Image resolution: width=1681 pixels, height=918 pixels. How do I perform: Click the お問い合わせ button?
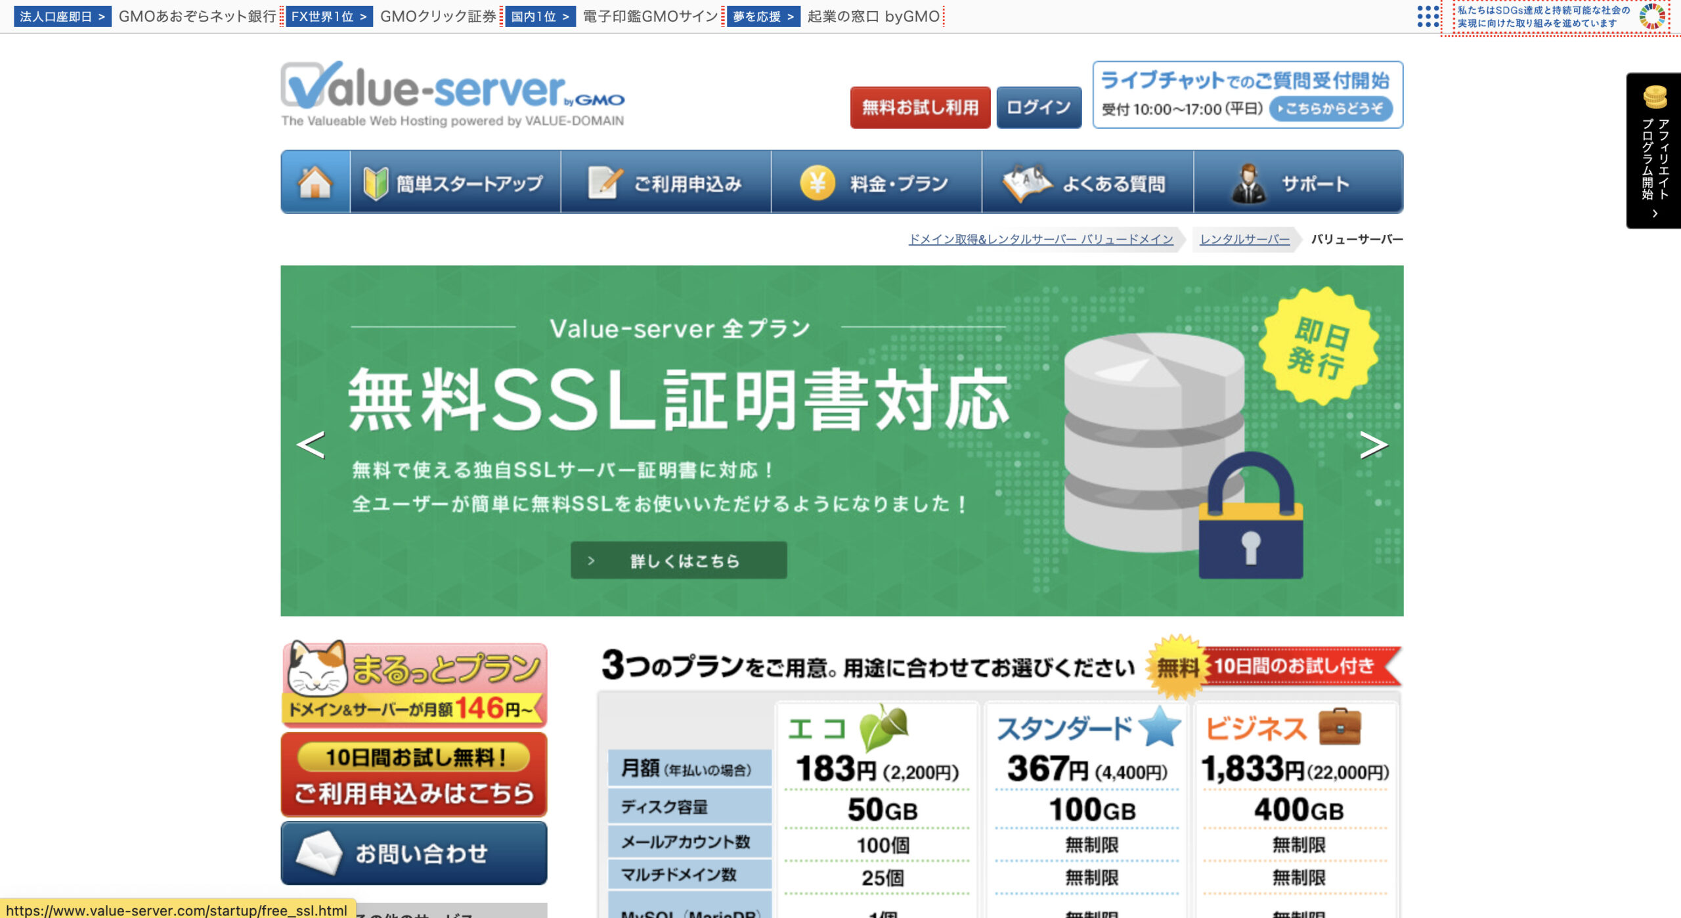[x=414, y=853]
